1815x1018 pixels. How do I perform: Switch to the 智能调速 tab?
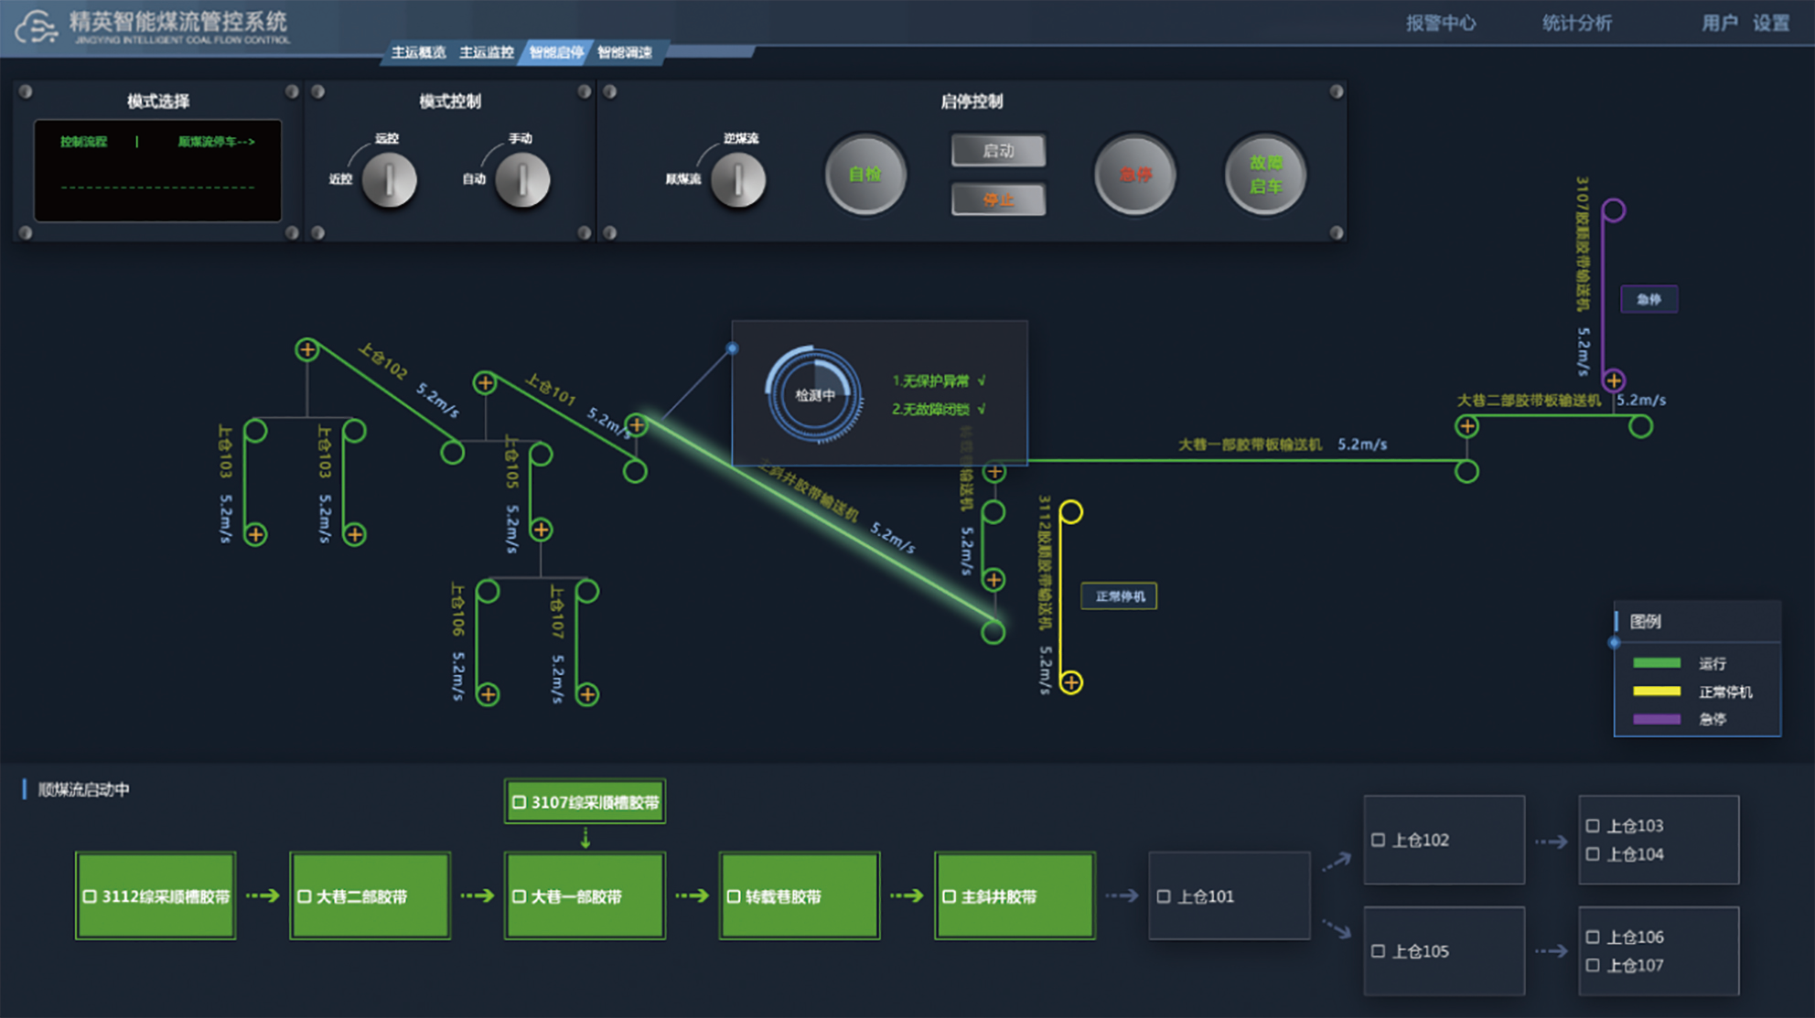tap(625, 52)
